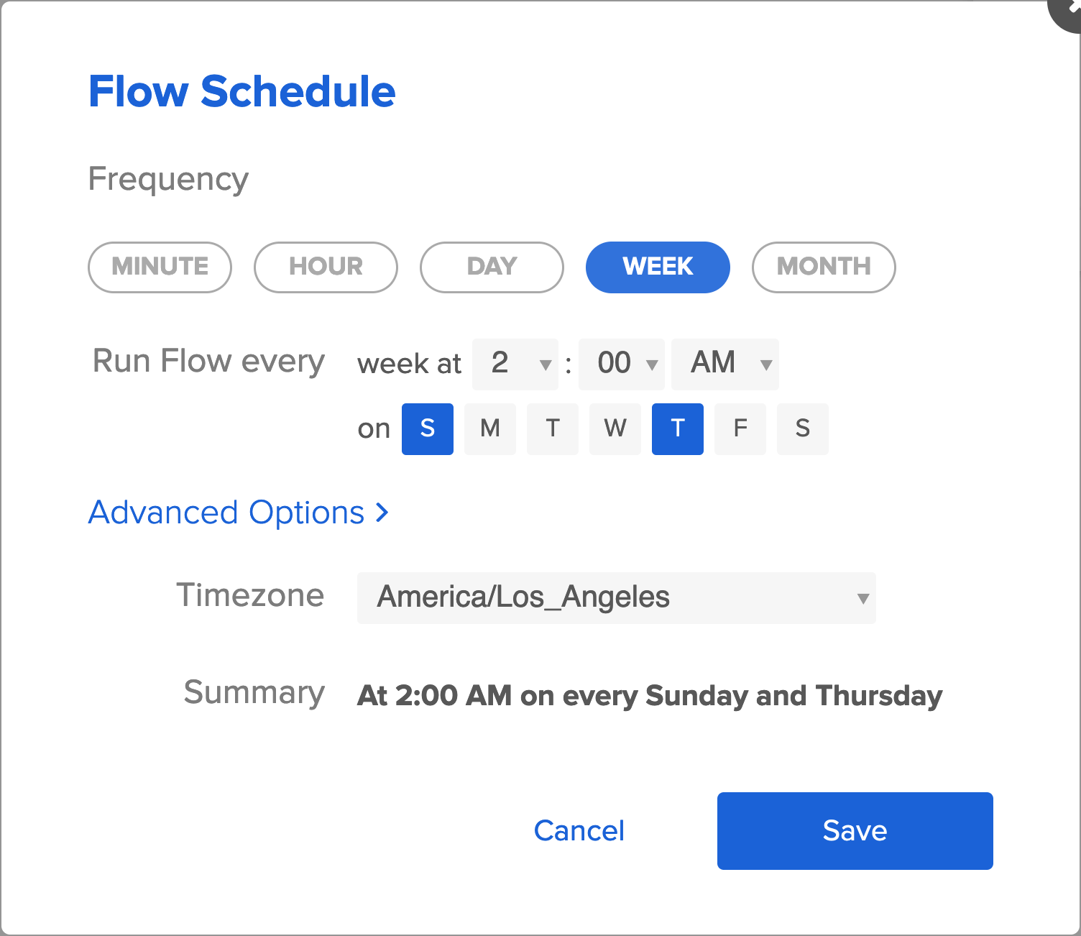Set frequency to MONTH

point(824,267)
